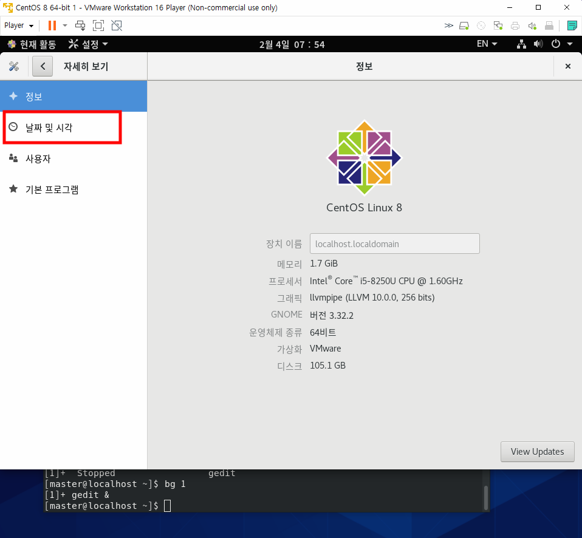Screen dimensions: 582x538
Task: Click the GNOME version 버전 3.32.2
Action: (332, 315)
